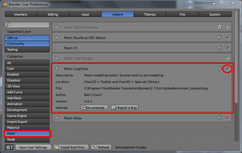The width and height of the screenshot is (242, 153).
Task: Expand the Bsurfaces GPL Edition details
Action: (57, 38)
